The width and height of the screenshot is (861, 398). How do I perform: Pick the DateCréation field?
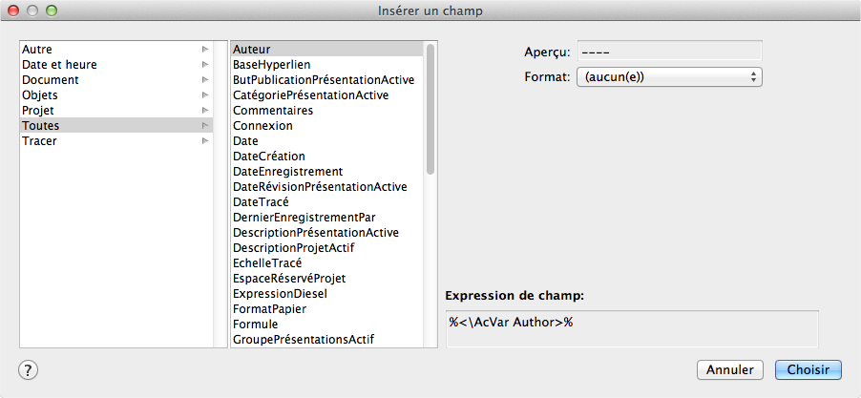tap(269, 156)
